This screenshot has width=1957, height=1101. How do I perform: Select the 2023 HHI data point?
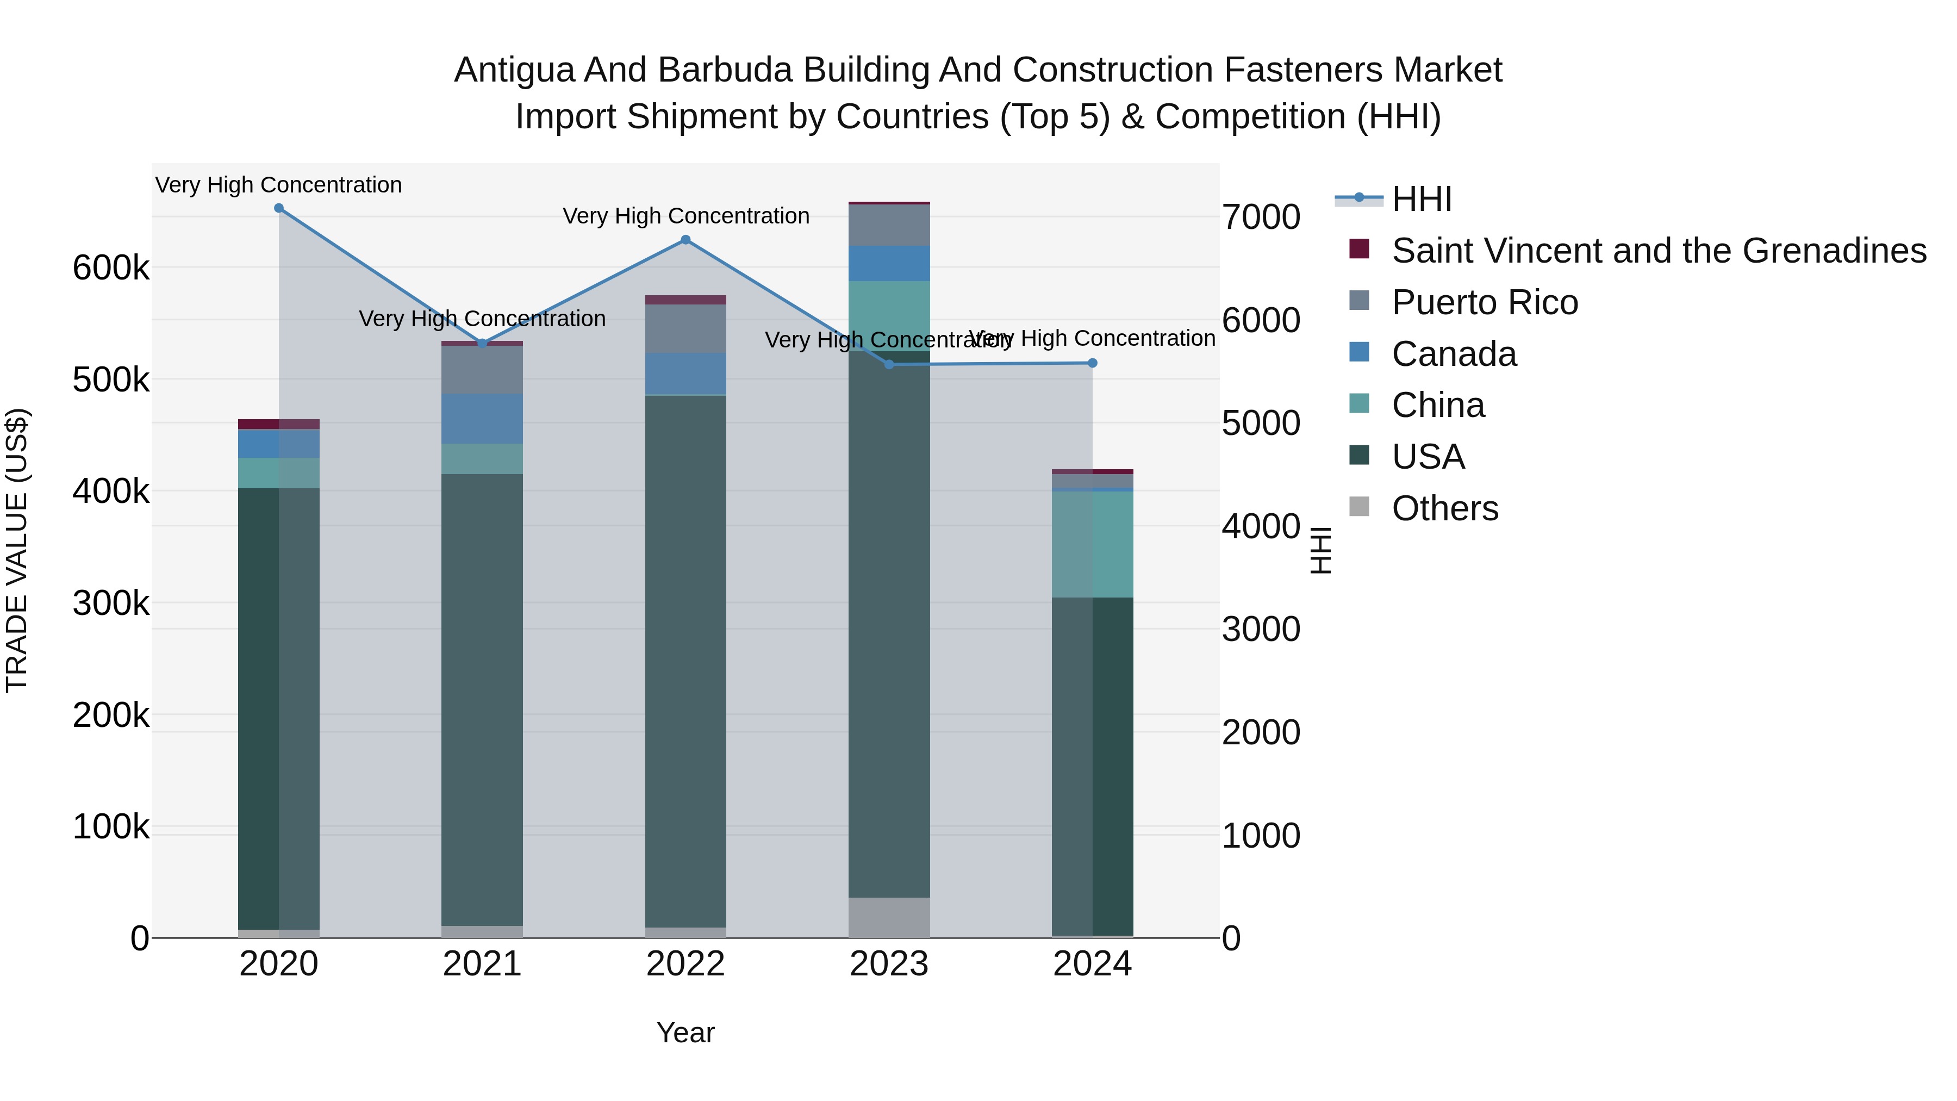click(889, 365)
